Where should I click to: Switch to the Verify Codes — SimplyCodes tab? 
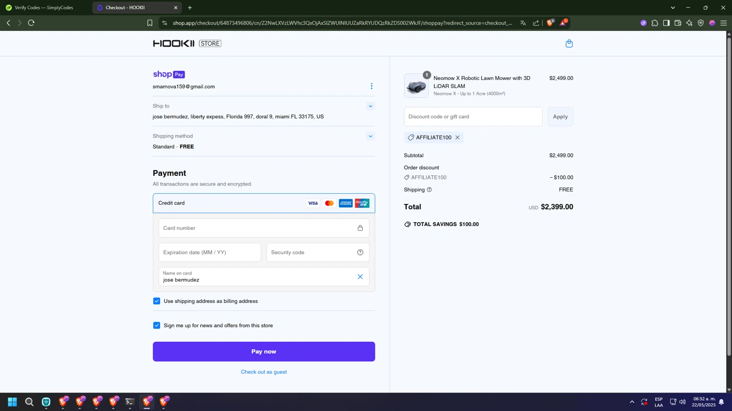click(x=44, y=8)
